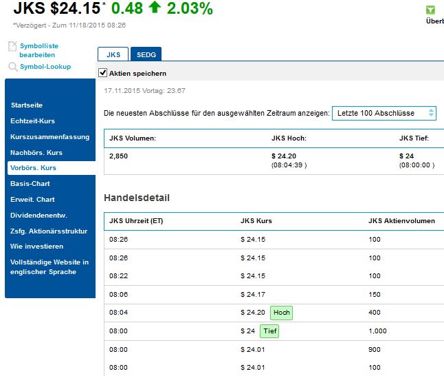This screenshot has height=376, width=444.
Task: Click the Tief badge in the 08:00 row
Action: pyautogui.click(x=269, y=331)
